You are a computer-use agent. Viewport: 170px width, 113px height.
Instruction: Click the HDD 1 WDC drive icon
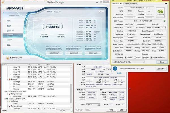[7, 91]
